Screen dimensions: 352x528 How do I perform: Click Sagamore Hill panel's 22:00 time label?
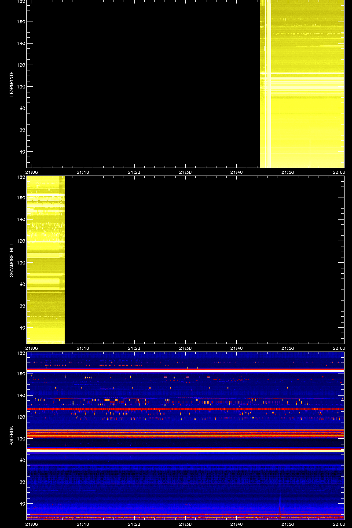coord(339,348)
